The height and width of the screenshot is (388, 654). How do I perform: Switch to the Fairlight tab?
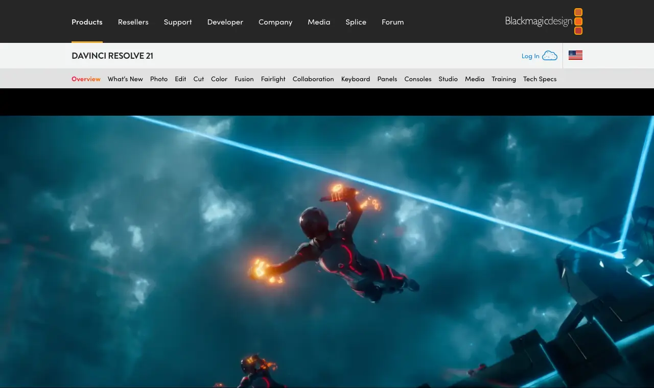[273, 79]
